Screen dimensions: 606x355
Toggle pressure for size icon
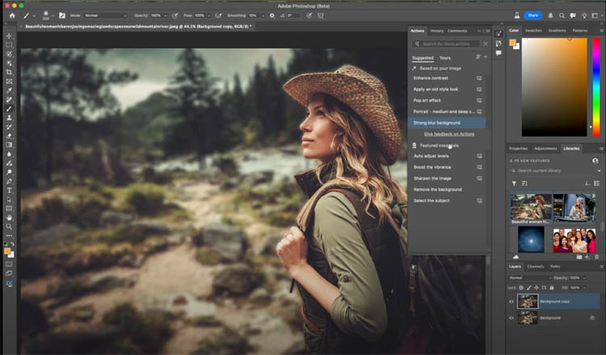pyautogui.click(x=309, y=15)
